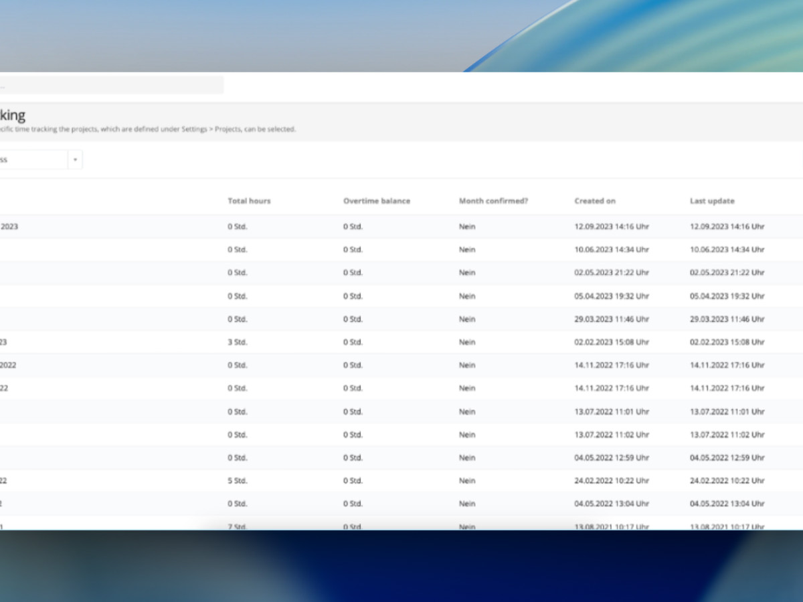Click Created on date 29.03.2023 11:46 Uhr
Screen dimensions: 803x602
pos(612,319)
